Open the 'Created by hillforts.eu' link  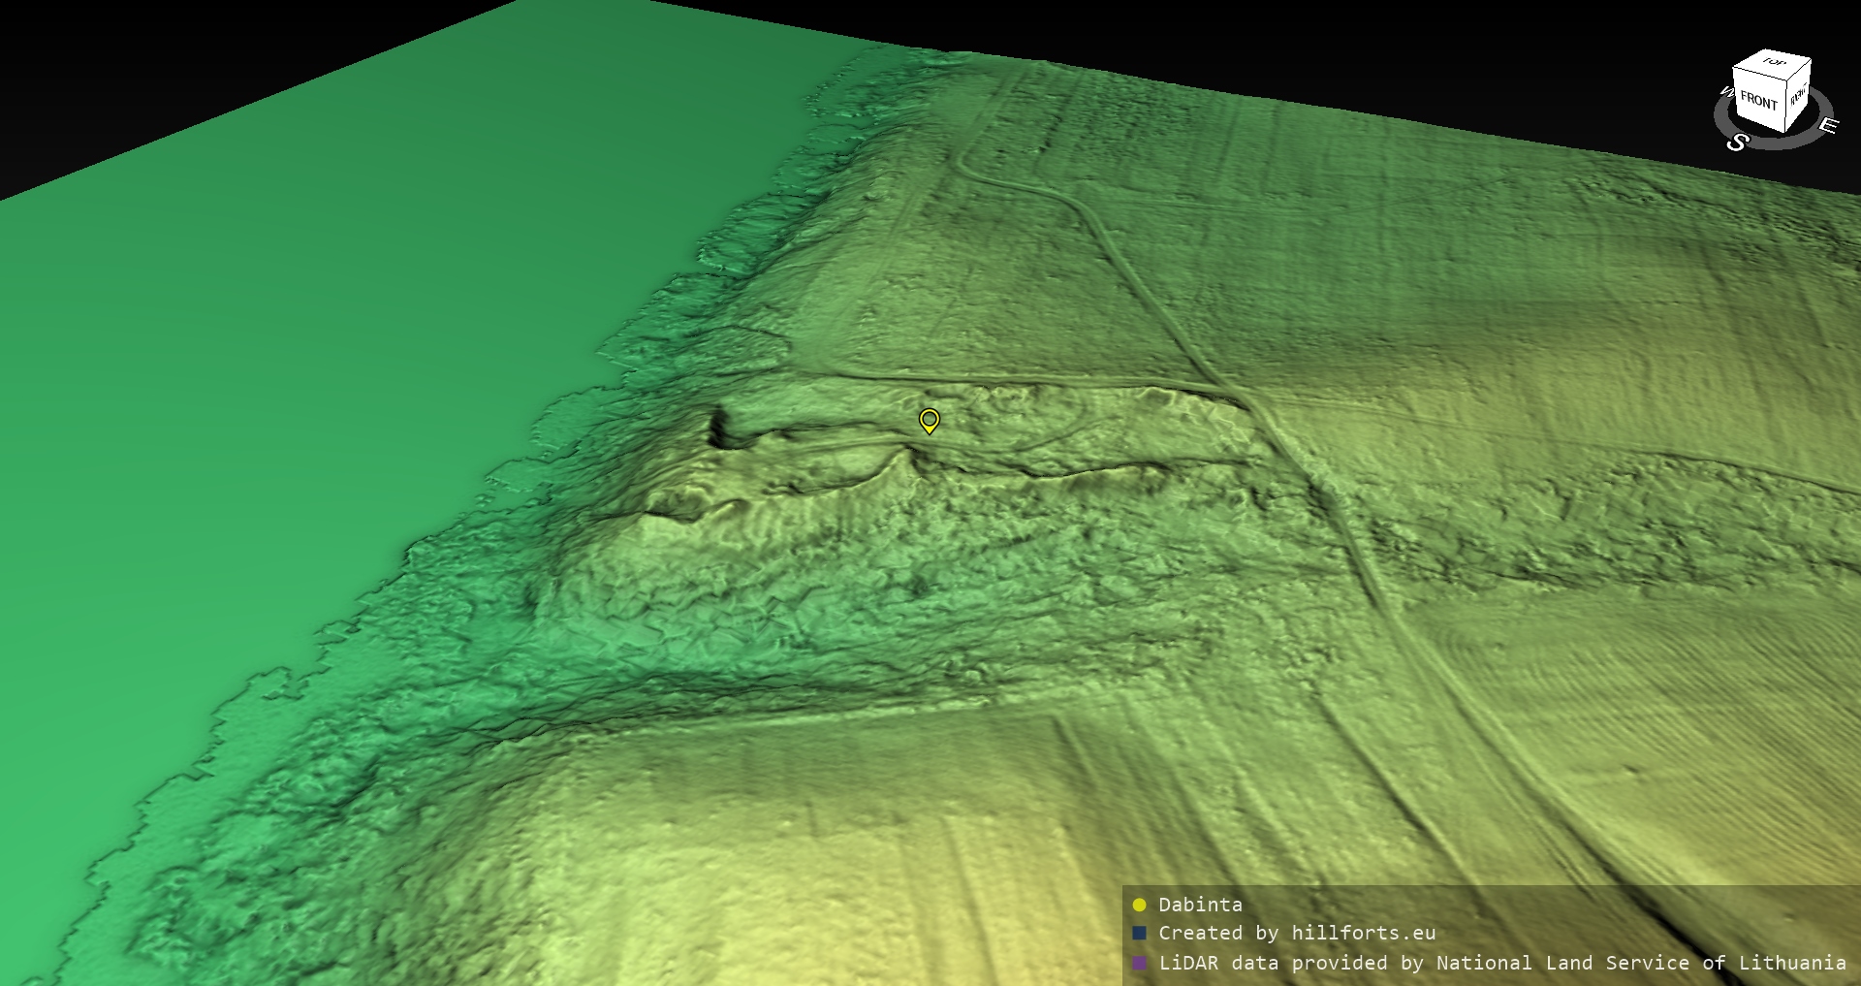1297,933
